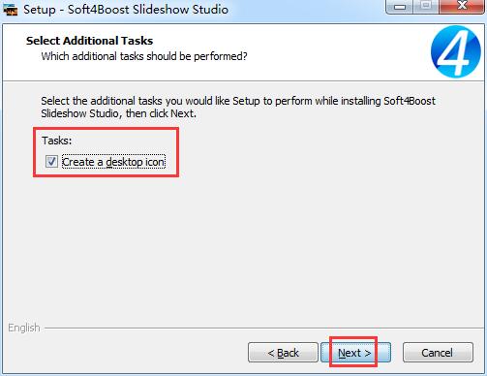
Task: Continue with the 'Next >' button
Action: pyautogui.click(x=355, y=353)
